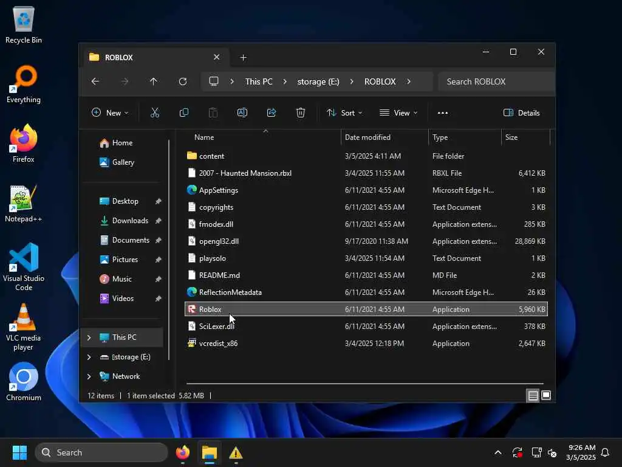Switch to large thumbnails view icon

546,395
